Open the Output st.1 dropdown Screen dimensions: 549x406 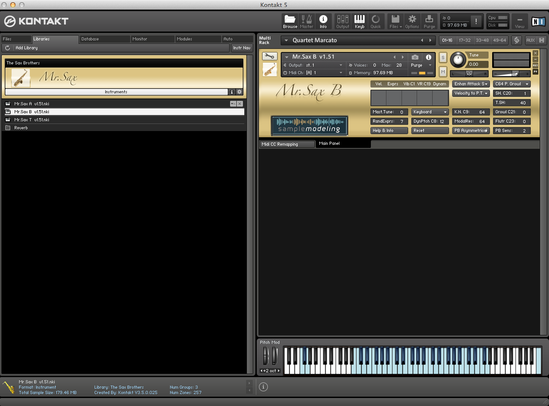tap(313, 65)
